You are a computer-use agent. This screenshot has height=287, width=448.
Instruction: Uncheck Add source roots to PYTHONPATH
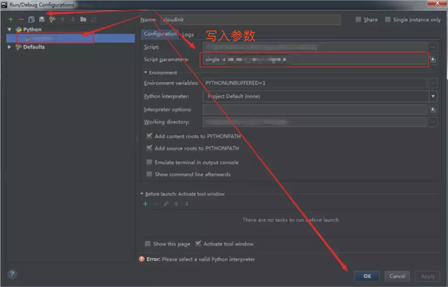point(149,148)
